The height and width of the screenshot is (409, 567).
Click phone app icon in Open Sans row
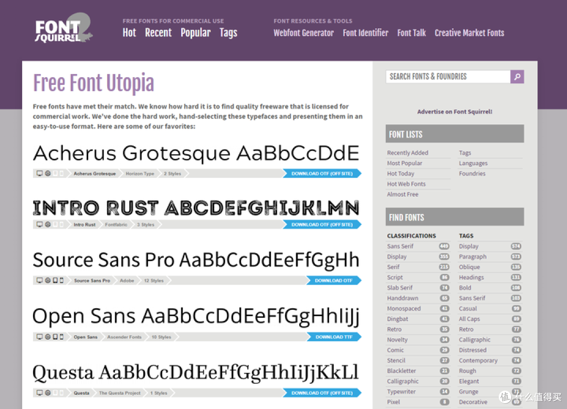[x=61, y=337]
